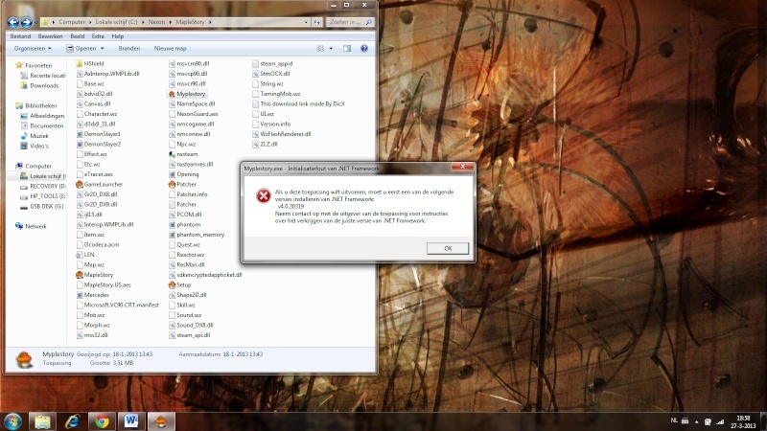Open the Bewerken menu
Image resolution: width=767 pixels, height=431 pixels.
click(51, 36)
